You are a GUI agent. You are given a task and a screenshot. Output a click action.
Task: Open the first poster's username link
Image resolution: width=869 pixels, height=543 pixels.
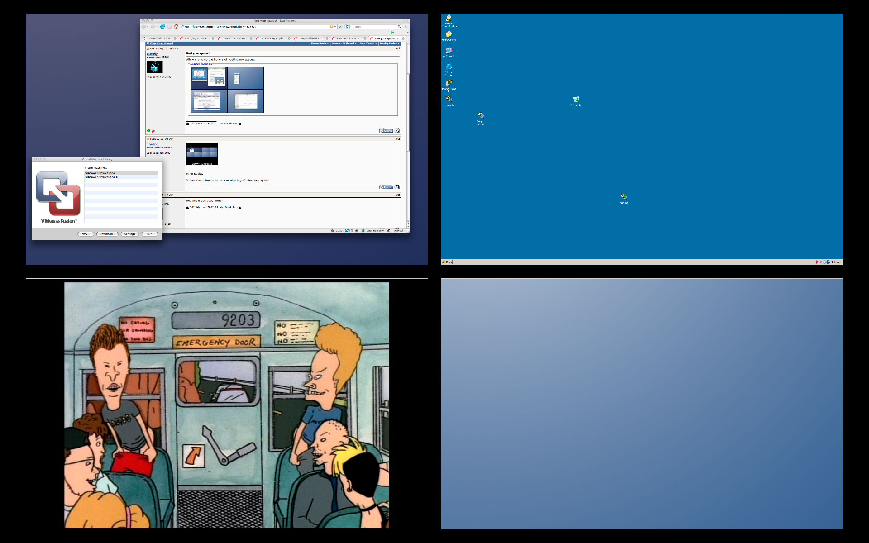(152, 54)
